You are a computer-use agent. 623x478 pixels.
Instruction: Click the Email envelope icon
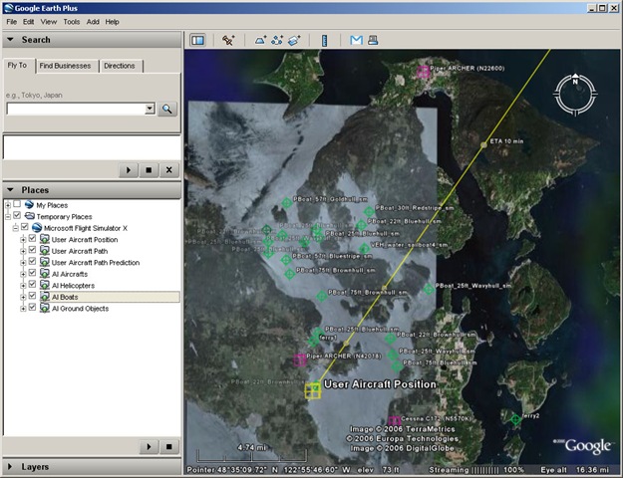[x=356, y=40]
